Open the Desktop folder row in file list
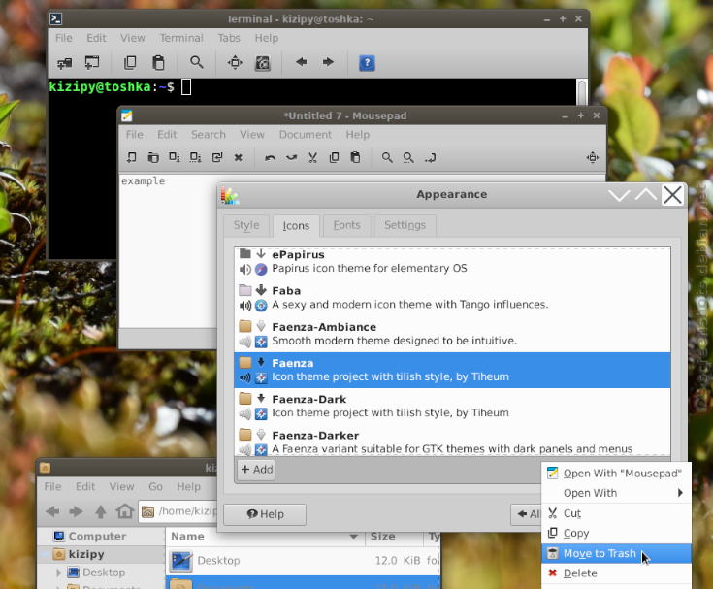Viewport: 713px width, 589px height. (303, 561)
